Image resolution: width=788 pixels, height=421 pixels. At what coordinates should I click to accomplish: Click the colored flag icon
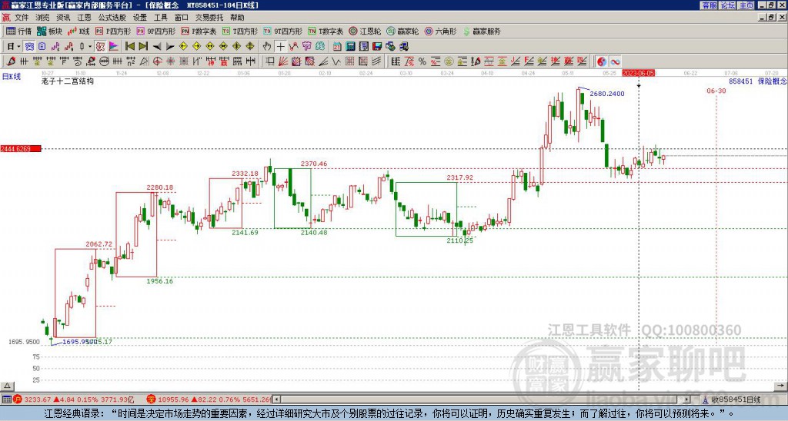114,47
